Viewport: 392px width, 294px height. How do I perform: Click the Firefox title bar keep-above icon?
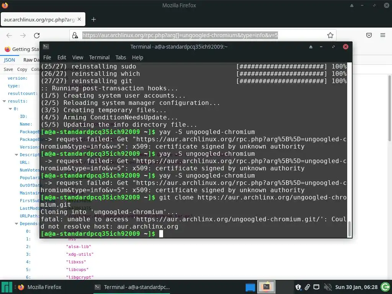click(x=352, y=5)
